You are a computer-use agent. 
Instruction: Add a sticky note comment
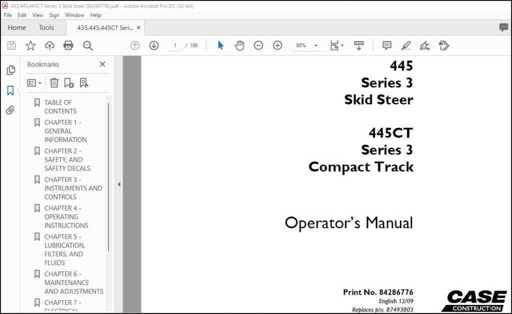point(387,46)
